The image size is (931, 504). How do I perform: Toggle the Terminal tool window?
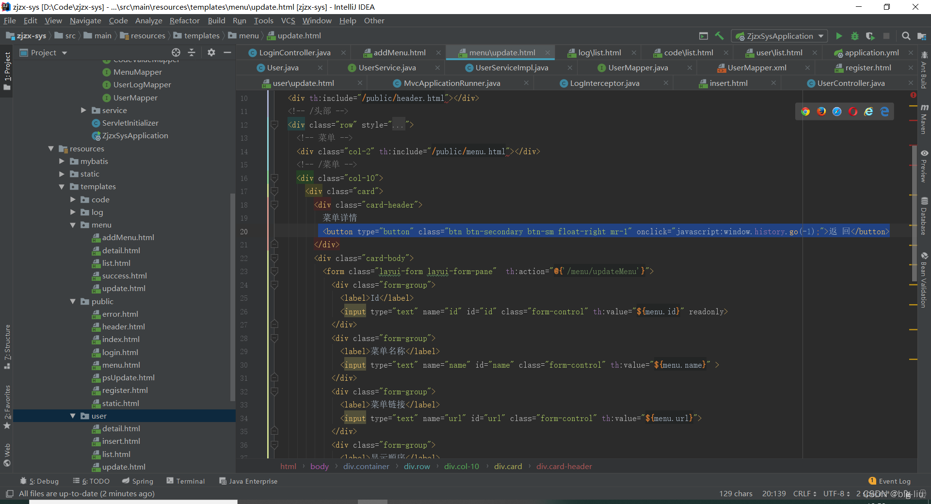(186, 481)
